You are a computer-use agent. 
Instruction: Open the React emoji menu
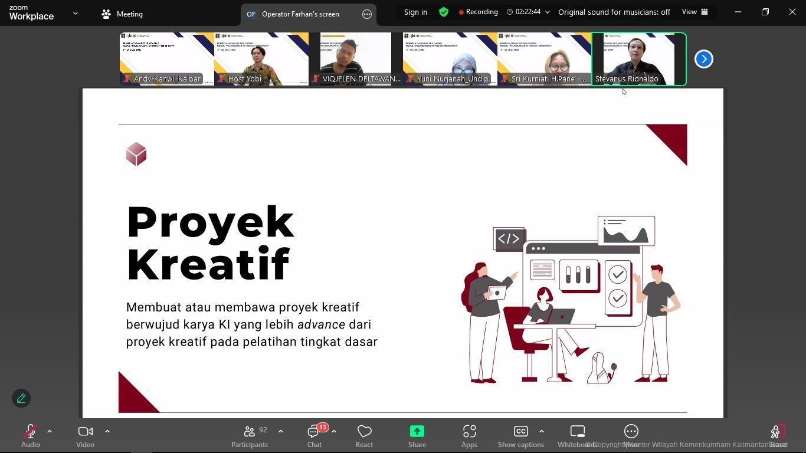pos(364,436)
